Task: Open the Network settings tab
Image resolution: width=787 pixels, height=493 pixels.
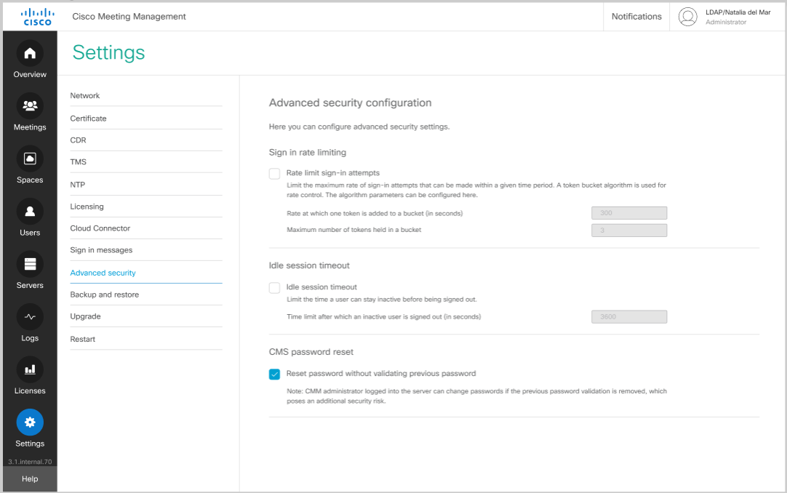Action: [x=146, y=95]
